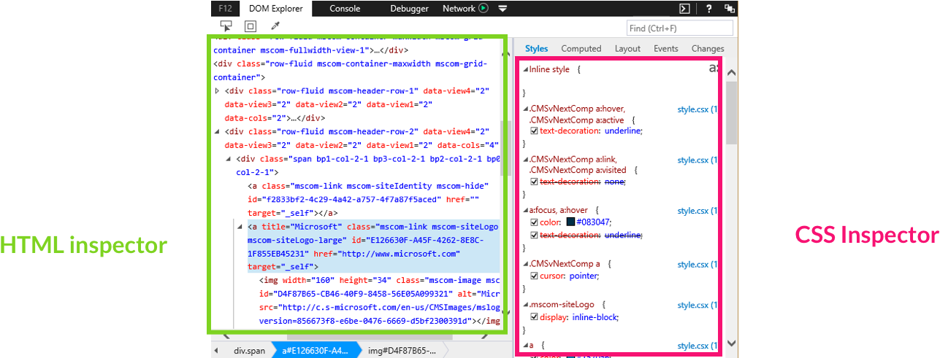Toggle text-decoration underline under a:focus, a:hover

pos(534,235)
